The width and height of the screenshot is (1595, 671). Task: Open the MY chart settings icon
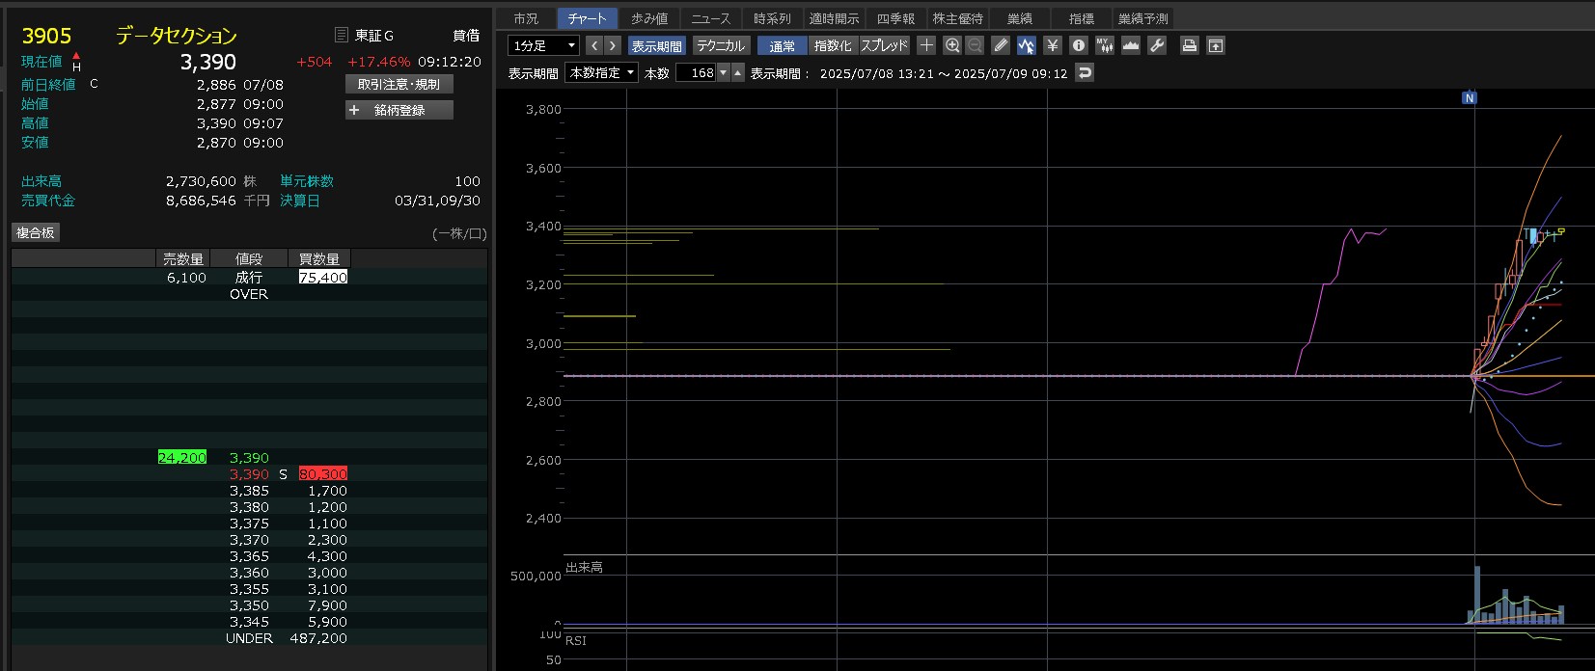click(1105, 45)
